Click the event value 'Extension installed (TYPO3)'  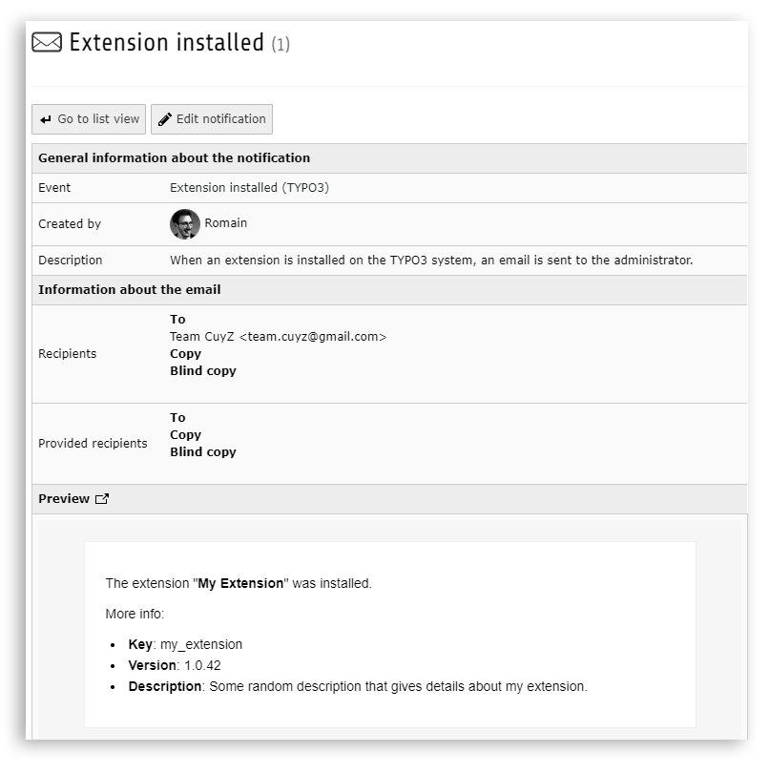(249, 188)
